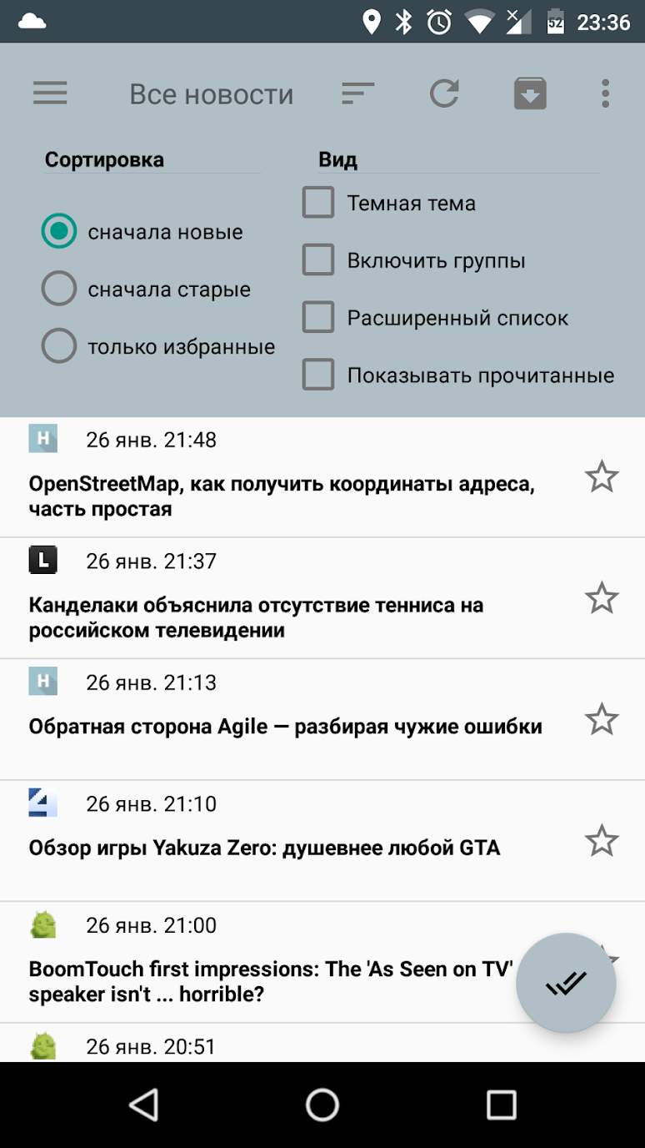Enable 'Показывать прочитанные' checkbox
Viewport: 645px width, 1148px height.
click(318, 375)
